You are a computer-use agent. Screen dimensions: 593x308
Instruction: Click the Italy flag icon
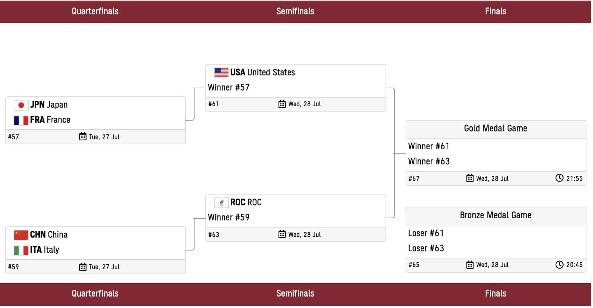click(x=21, y=250)
